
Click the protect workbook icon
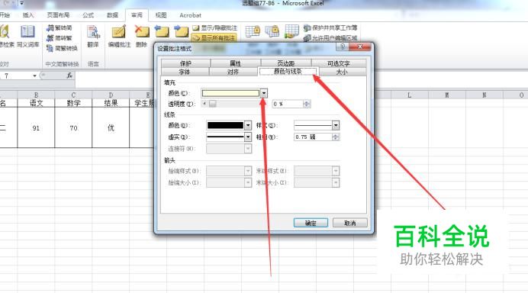272,31
